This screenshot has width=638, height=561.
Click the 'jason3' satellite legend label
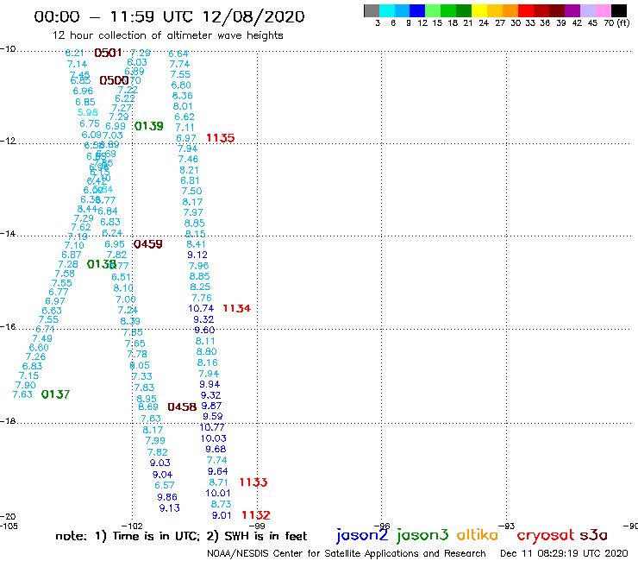coord(422,535)
